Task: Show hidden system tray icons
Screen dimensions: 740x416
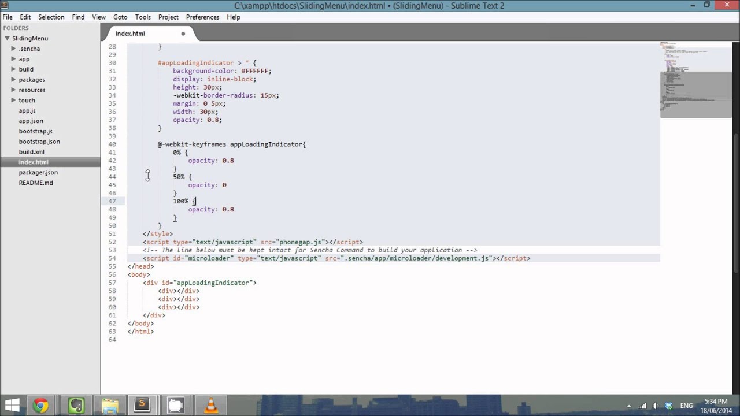Action: (629, 406)
